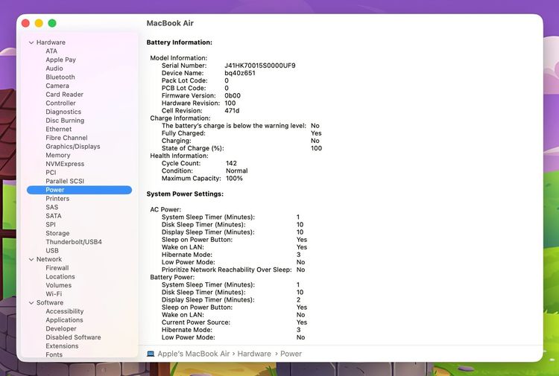Select Bluetooth in sidebar
The height and width of the screenshot is (376, 559).
coord(60,77)
